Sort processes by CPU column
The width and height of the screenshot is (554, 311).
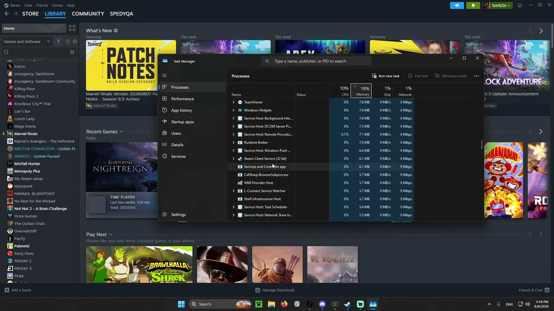point(340,91)
